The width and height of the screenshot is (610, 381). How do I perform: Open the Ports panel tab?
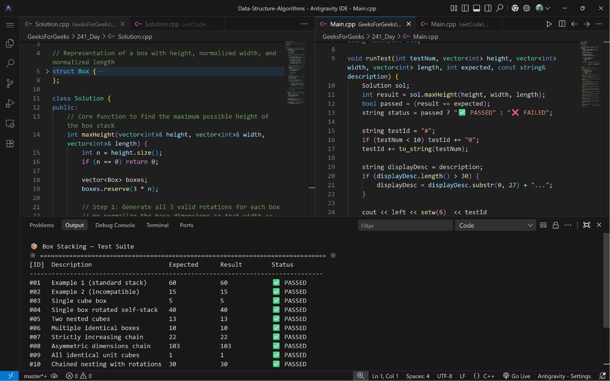[187, 225]
